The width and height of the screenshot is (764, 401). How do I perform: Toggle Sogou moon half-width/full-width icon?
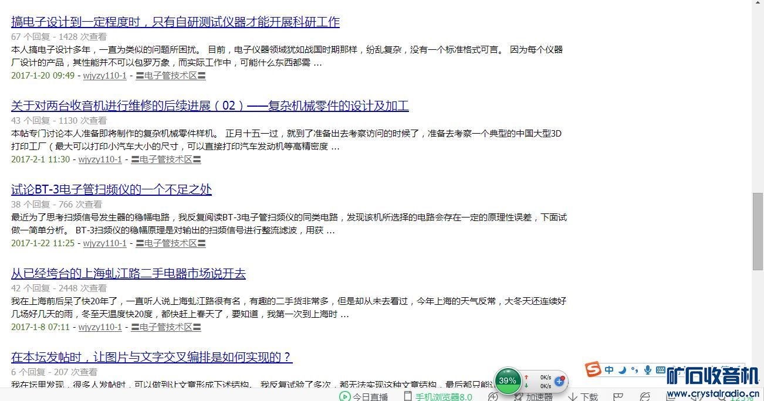coord(623,370)
